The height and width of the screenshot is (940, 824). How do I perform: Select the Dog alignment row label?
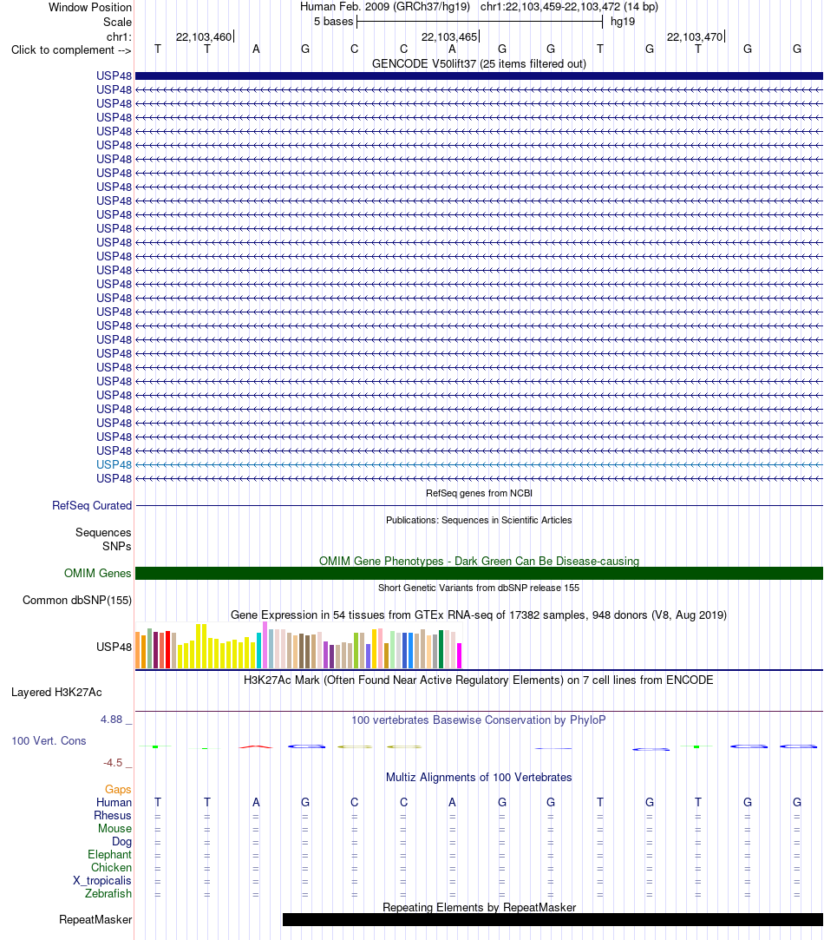coord(121,842)
